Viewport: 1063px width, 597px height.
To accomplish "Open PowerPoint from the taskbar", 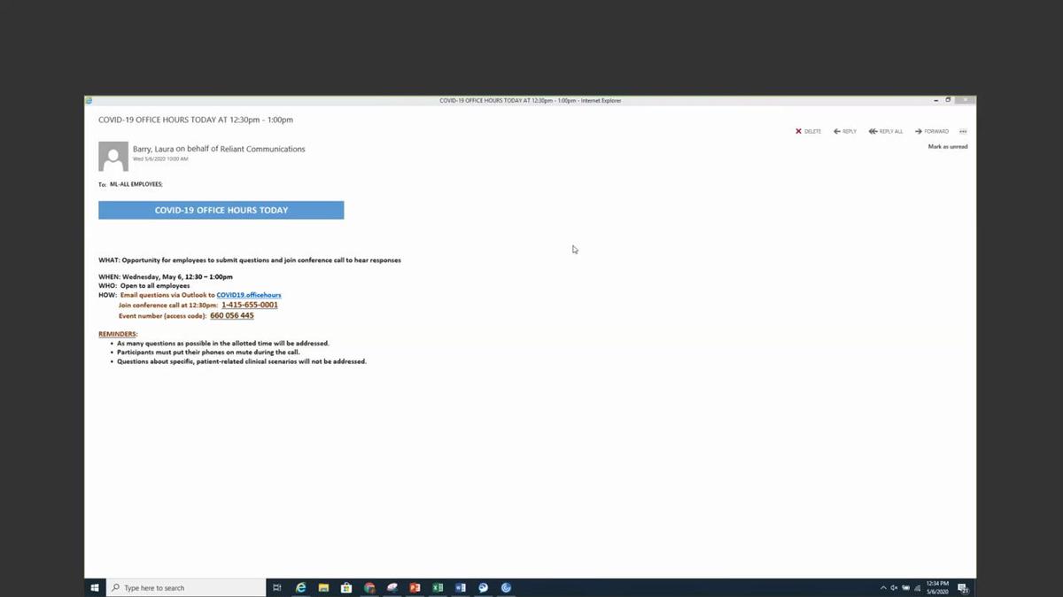I will pyautogui.click(x=415, y=587).
